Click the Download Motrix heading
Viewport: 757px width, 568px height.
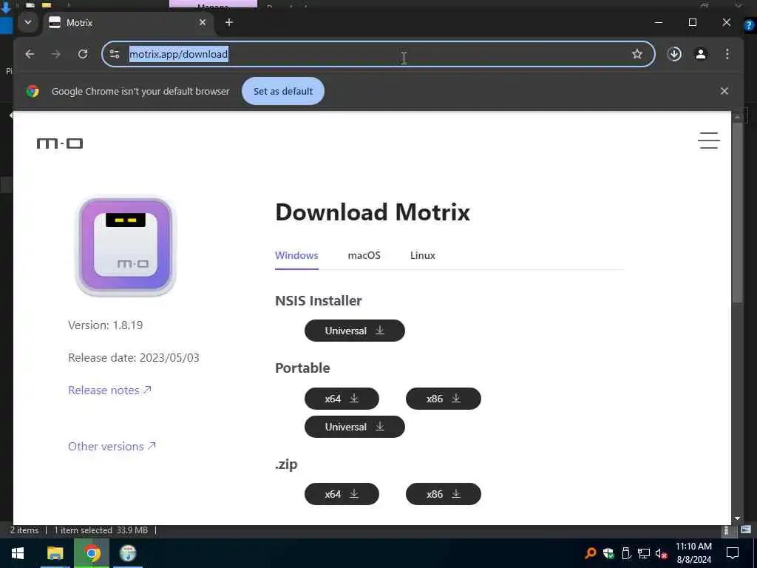click(x=373, y=212)
